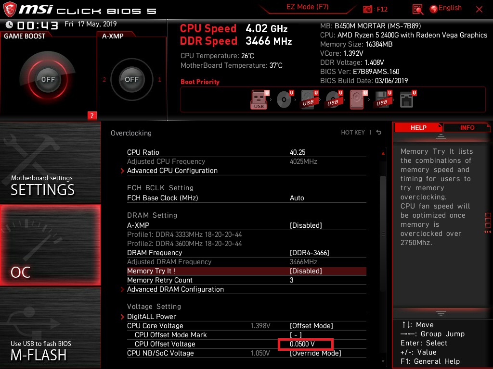Image resolution: width=493 pixels, height=369 pixels.
Task: Click the BIOS Ver: E7B89AMS.160 text
Action: pyautogui.click(x=359, y=72)
